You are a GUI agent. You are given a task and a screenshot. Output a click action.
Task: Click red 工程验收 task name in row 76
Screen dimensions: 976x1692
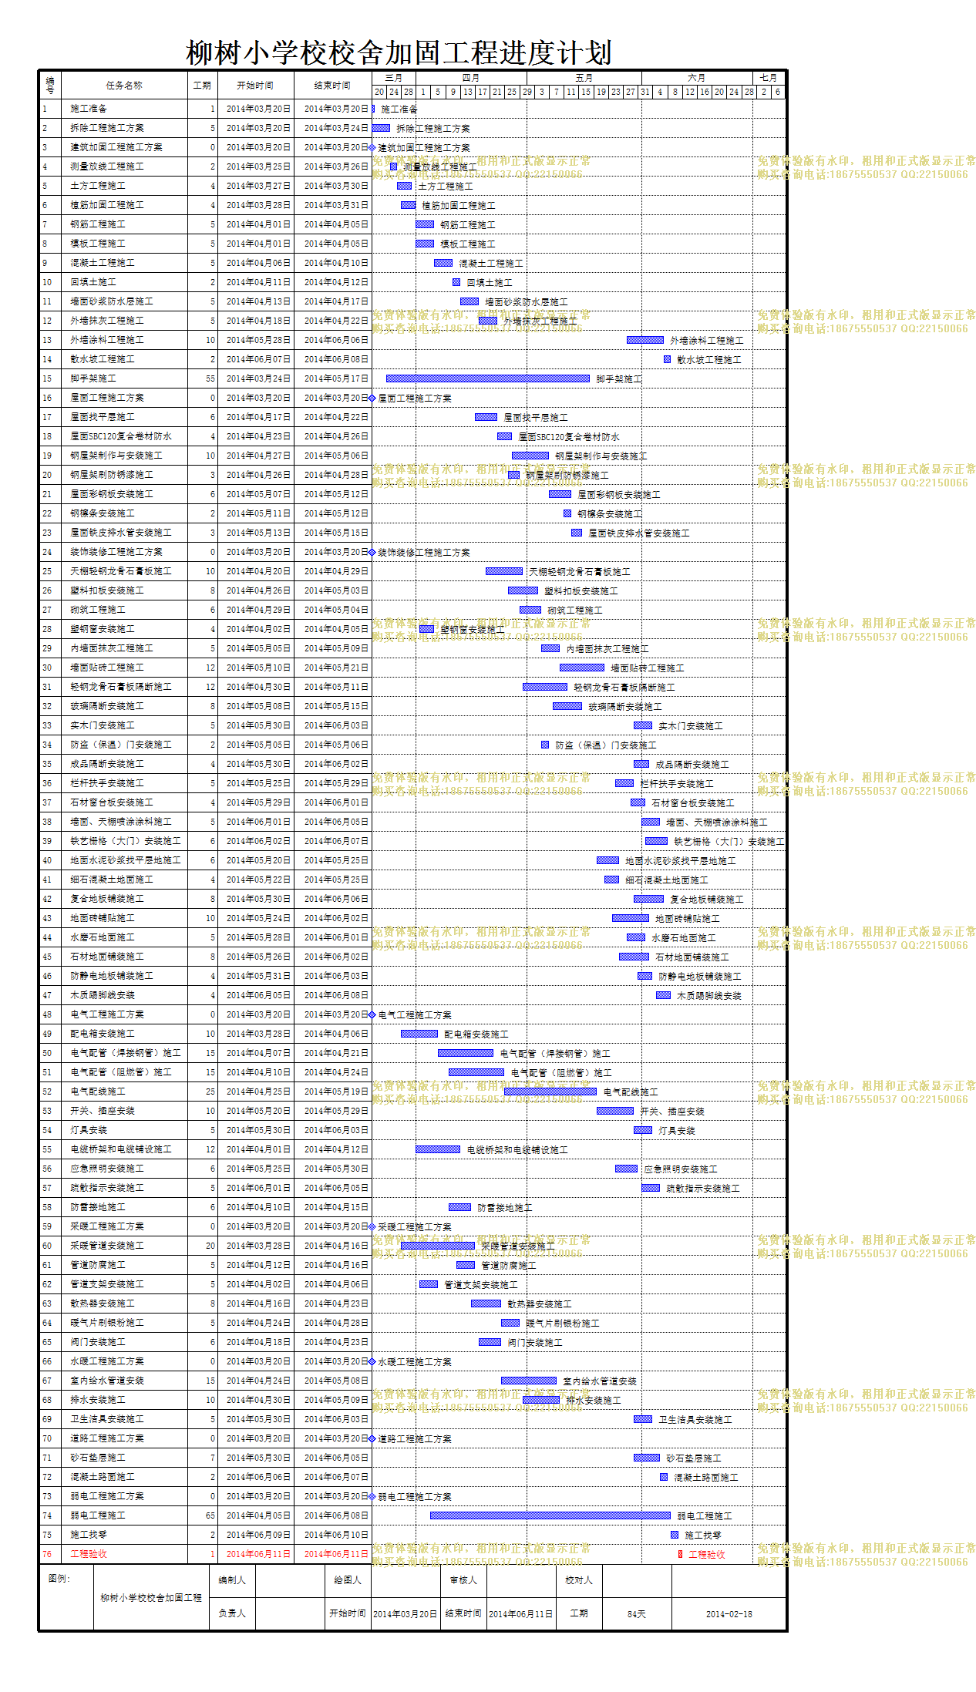[x=89, y=1554]
